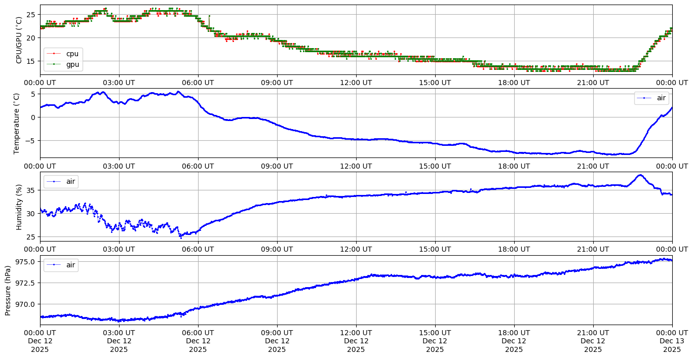
Task: Click the cpu entry in the top legend
Action: [72, 54]
